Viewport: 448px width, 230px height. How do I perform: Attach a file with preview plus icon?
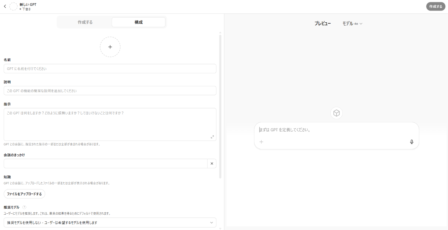coord(261,142)
